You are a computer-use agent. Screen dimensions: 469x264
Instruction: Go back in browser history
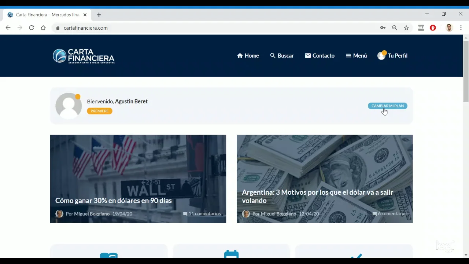[8, 28]
